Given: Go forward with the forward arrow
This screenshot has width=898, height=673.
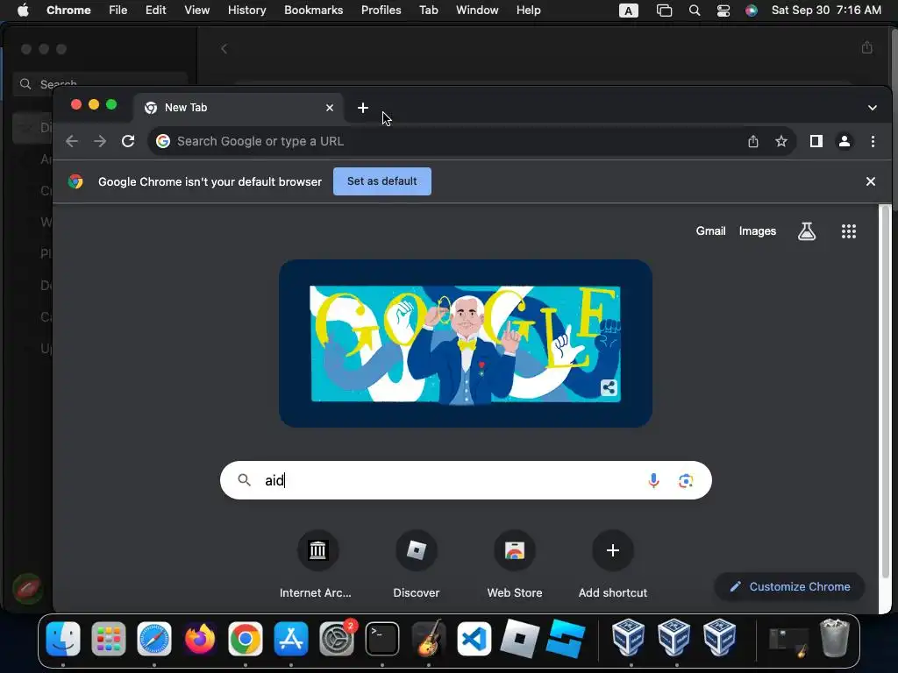Looking at the screenshot, I should click(x=100, y=141).
